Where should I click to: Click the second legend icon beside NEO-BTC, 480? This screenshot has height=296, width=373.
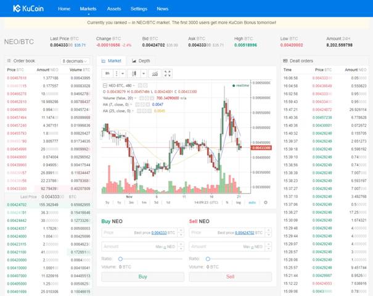click(146, 86)
